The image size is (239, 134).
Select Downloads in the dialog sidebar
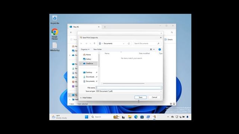(90, 77)
